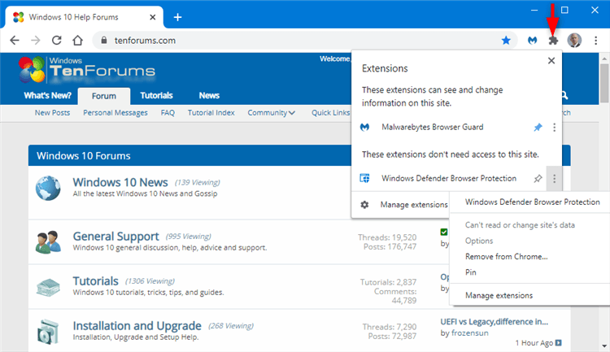The image size is (610, 352).
Task: Open the News navigation tab
Action: coord(209,96)
